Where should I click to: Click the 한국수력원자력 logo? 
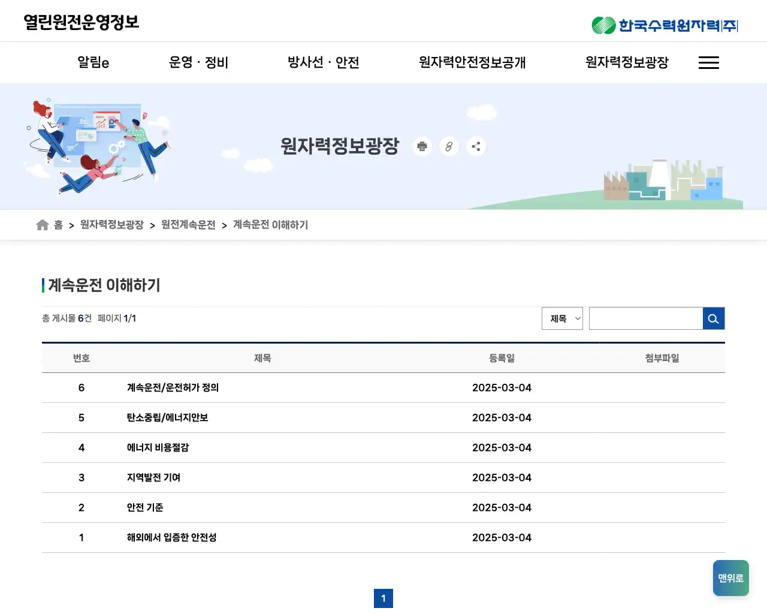pos(665,25)
